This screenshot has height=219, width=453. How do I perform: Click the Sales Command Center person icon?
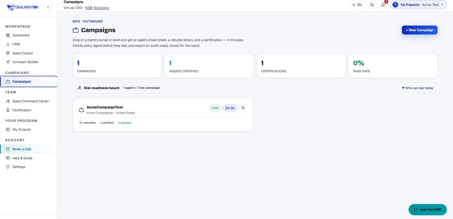[x=8, y=101]
